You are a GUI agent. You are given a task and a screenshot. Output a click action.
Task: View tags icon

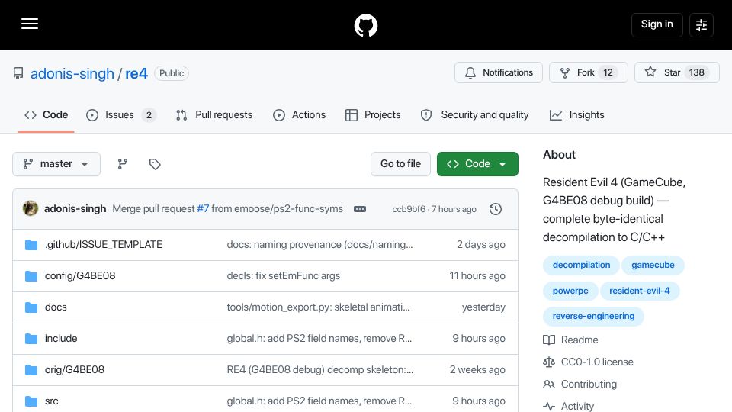coord(155,164)
